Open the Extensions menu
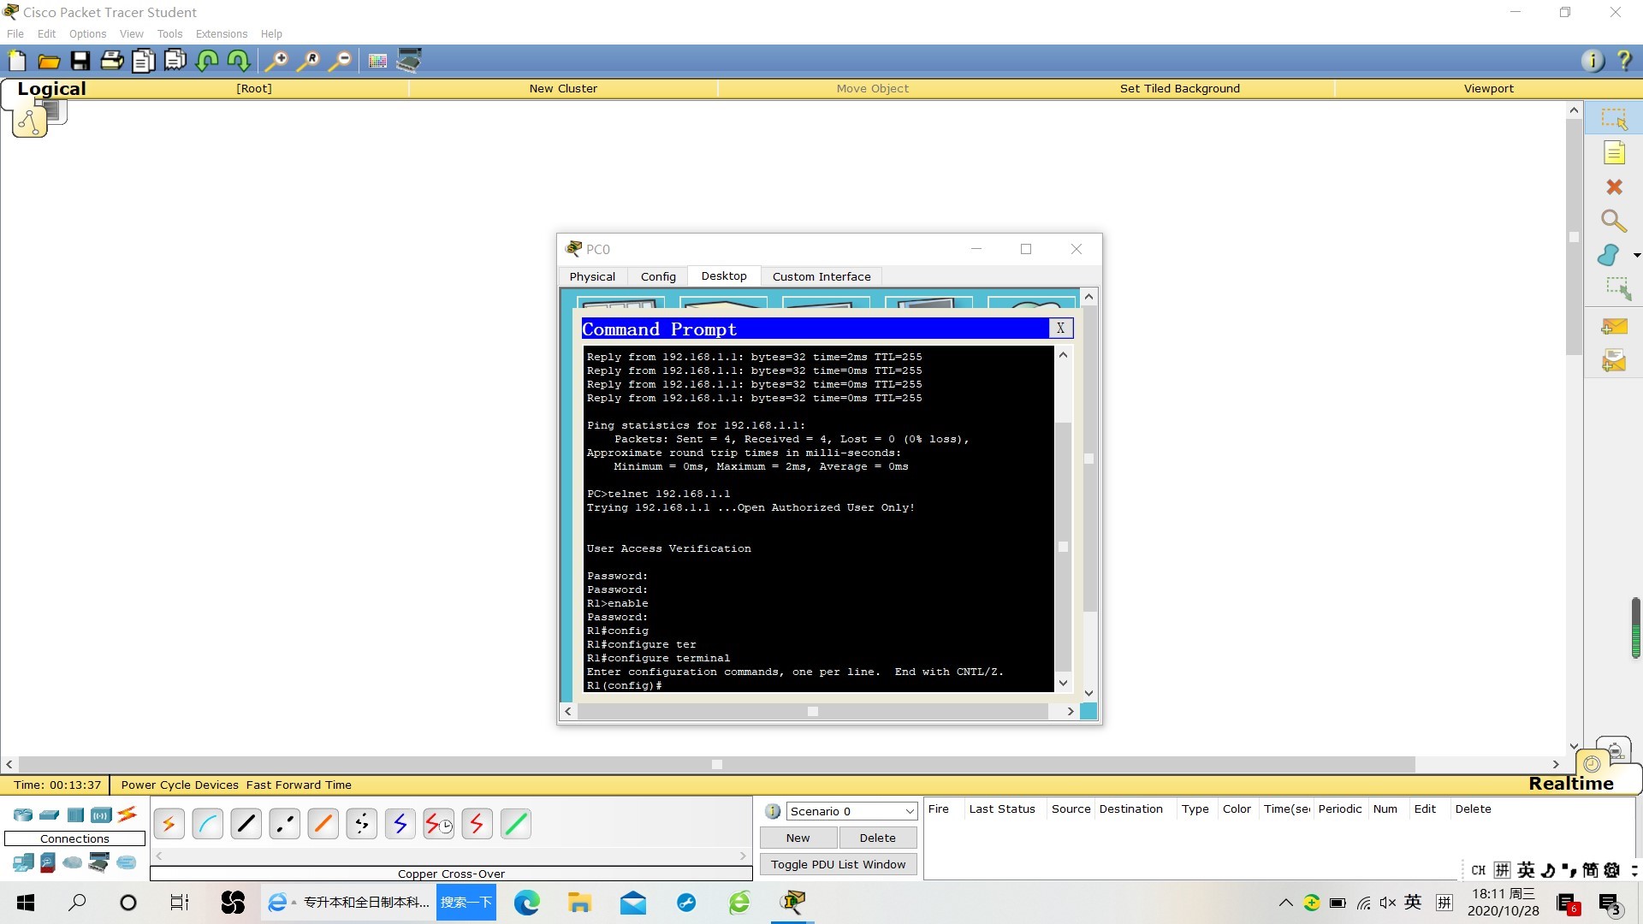The height and width of the screenshot is (924, 1643). click(221, 33)
